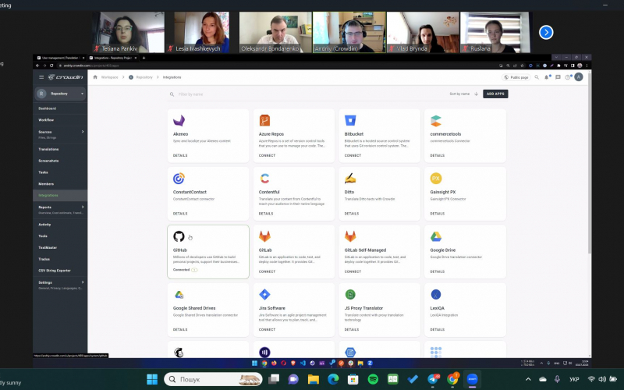The height and width of the screenshot is (390, 624).
Task: Select the Jira Software diamond icon
Action: point(264,295)
